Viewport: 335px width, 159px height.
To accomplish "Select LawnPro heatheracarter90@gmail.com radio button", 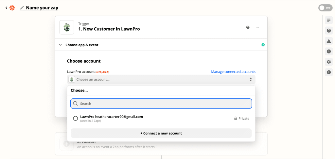I will pos(76,118).
